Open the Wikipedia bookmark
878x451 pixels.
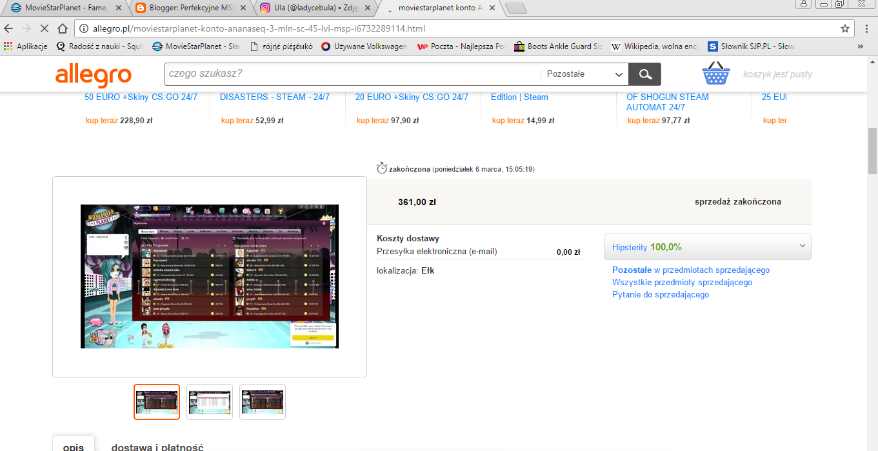coord(655,46)
